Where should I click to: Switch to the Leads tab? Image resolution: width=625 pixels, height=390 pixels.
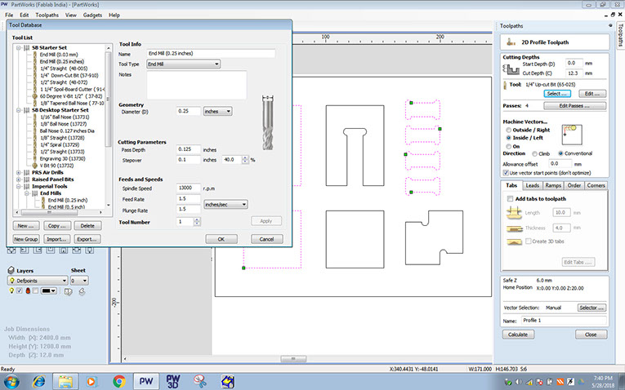532,185
